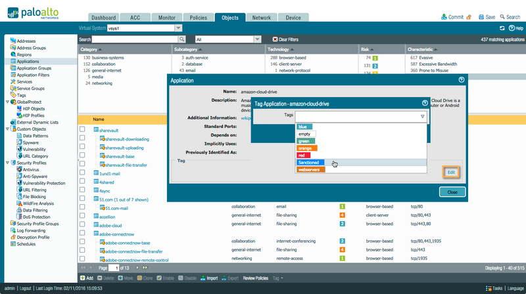
Task: Close the Application dialog using Close button
Action: pos(452,192)
